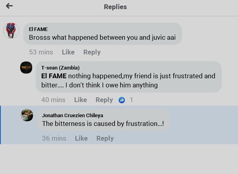The height and width of the screenshot is (174, 238).
Task: Go back using the arrow icon
Action: 9,6
